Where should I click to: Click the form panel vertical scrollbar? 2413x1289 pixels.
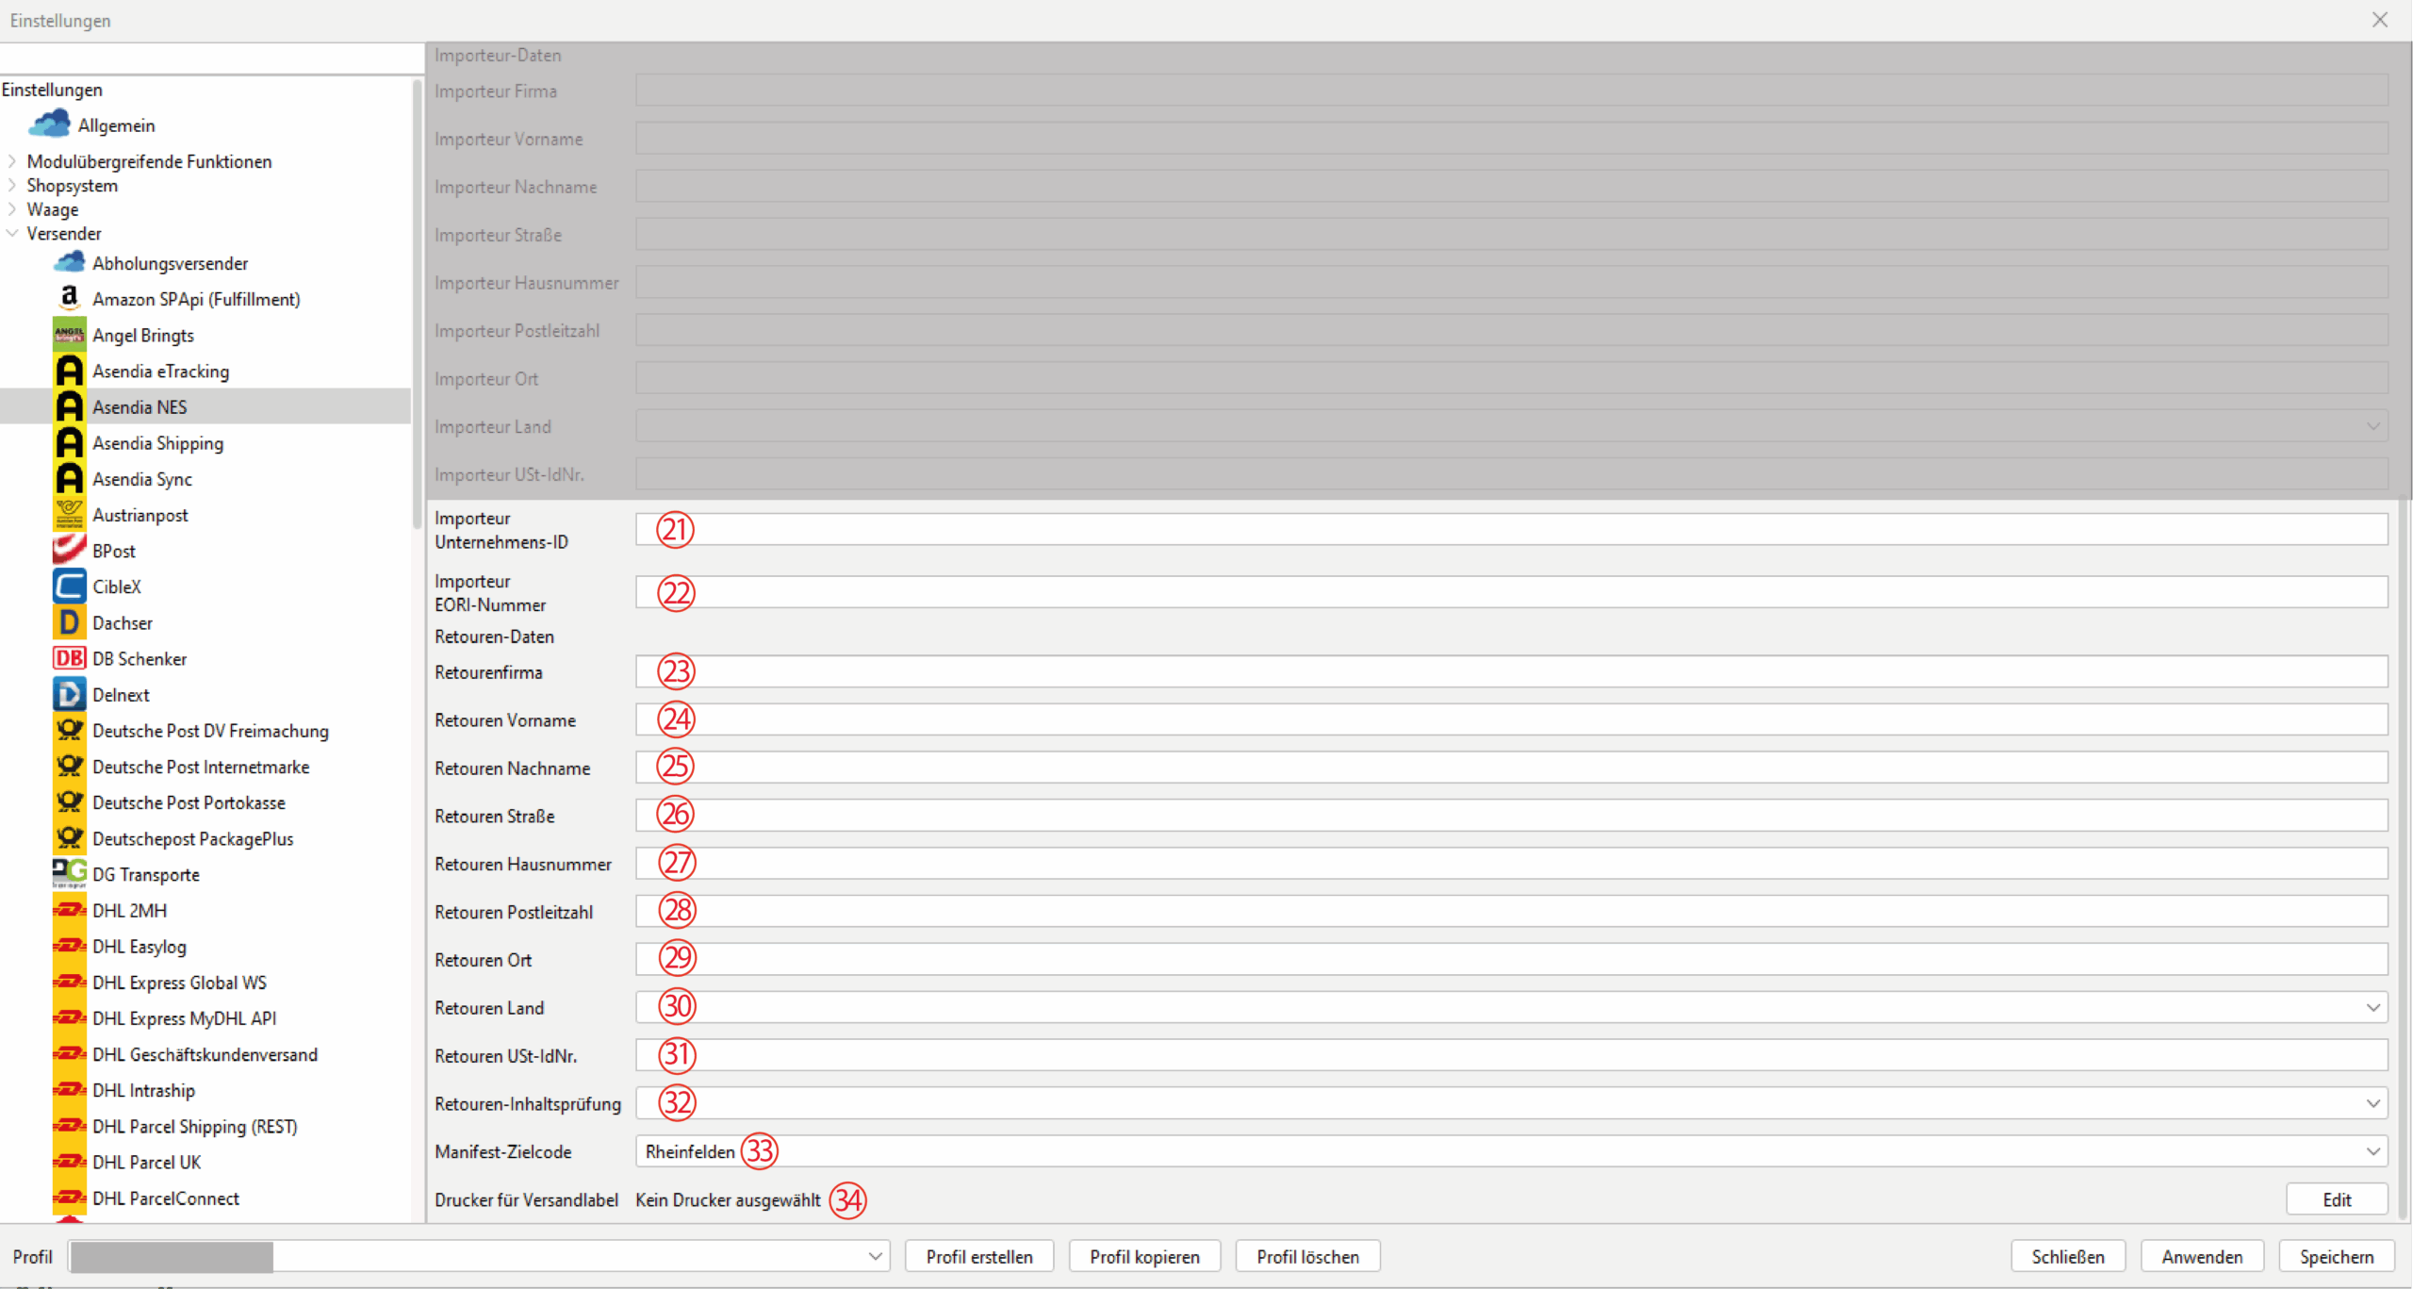click(x=2404, y=860)
